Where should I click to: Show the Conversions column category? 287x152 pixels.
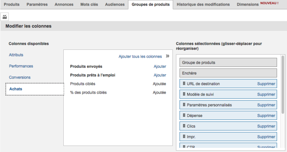click(20, 77)
